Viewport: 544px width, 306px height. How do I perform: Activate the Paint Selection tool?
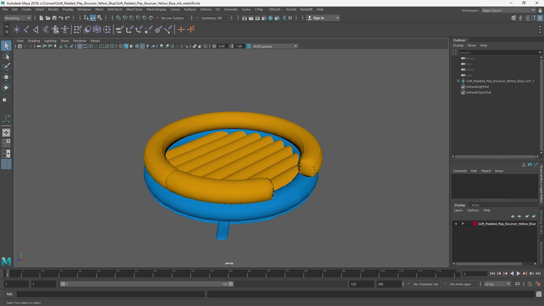pyautogui.click(x=6, y=67)
